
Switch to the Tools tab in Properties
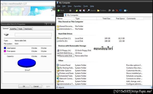point(20,29)
